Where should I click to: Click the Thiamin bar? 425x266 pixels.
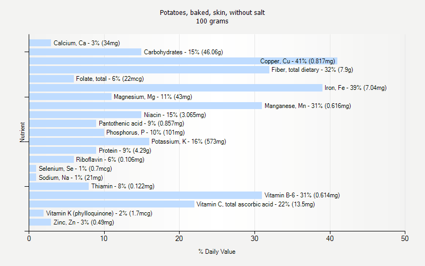pyautogui.click(x=59, y=186)
